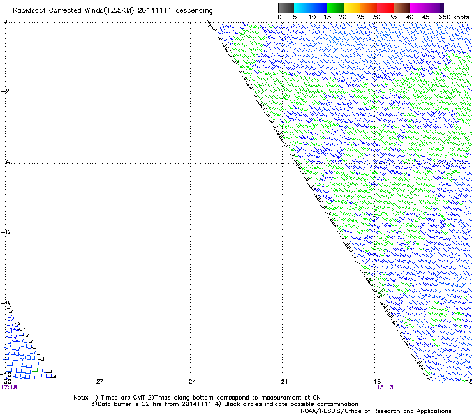Image resolution: width=472 pixels, height=415 pixels.
Task: Click the note line 'Times are GMT'
Action: pos(123,398)
